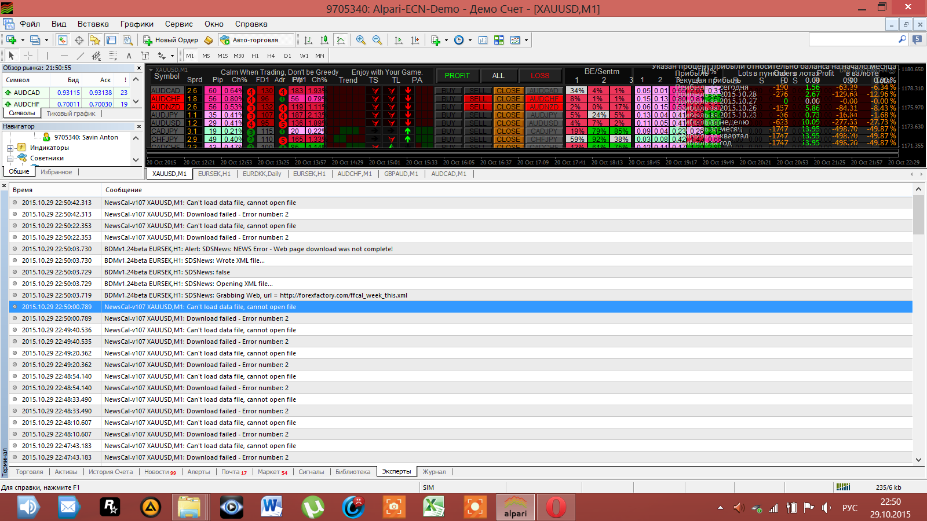Toggle the Авто-торговля button

(256, 40)
